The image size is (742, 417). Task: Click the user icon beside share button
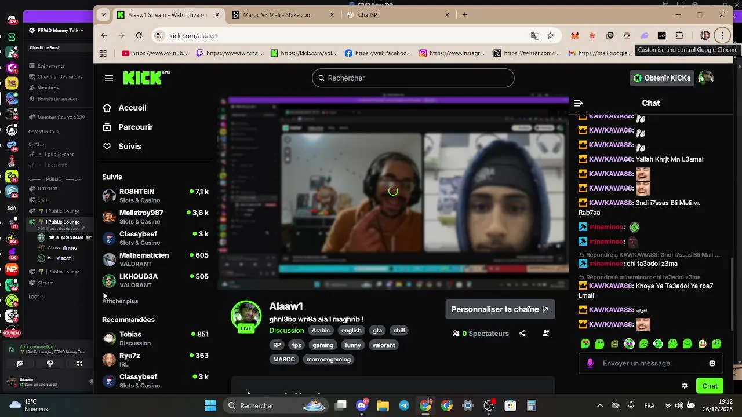[545, 334]
